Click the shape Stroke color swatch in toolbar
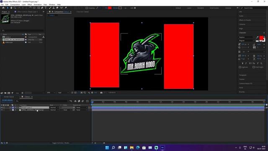Screen dimensions: 268x151 tap(120, 8)
